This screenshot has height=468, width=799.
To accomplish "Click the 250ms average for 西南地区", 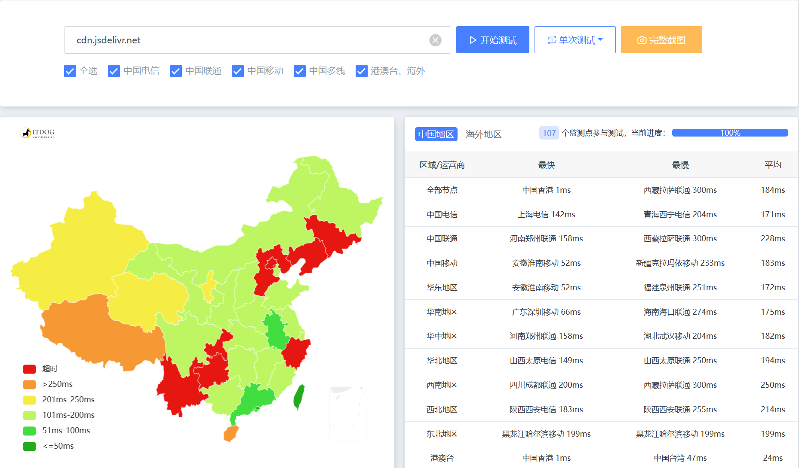I will click(773, 385).
